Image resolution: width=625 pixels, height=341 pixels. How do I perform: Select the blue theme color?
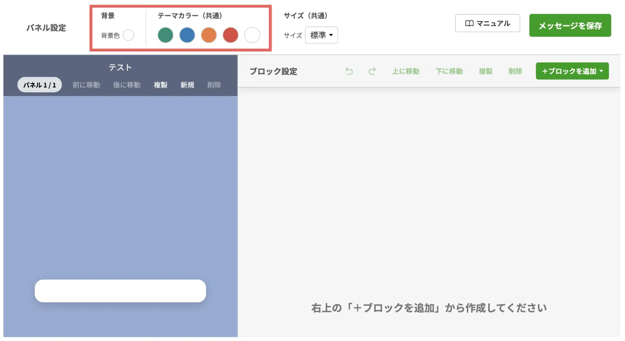pyautogui.click(x=187, y=35)
